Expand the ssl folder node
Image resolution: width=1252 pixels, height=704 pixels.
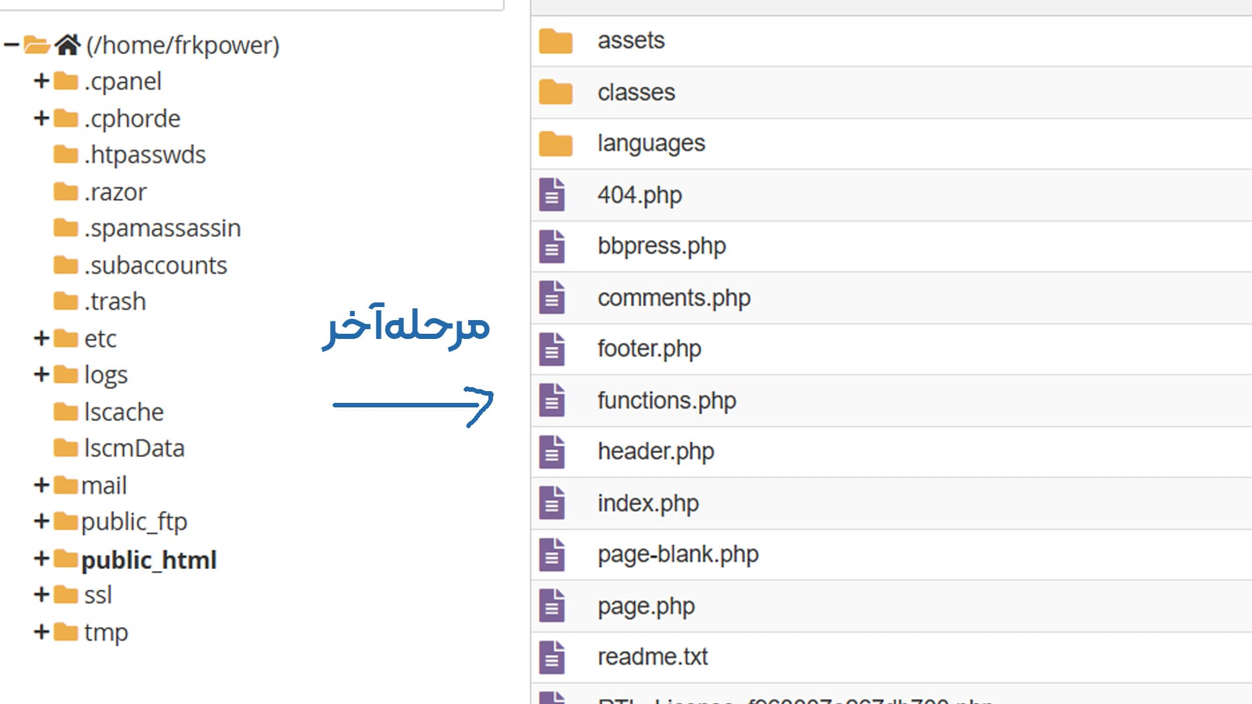coord(41,594)
